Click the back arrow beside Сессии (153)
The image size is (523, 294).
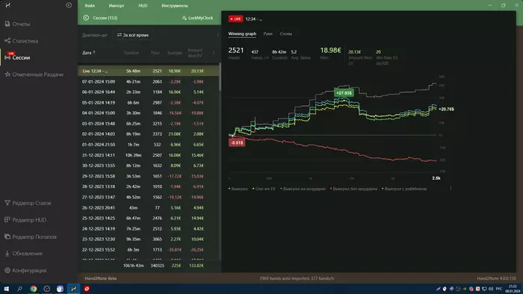coord(86,18)
